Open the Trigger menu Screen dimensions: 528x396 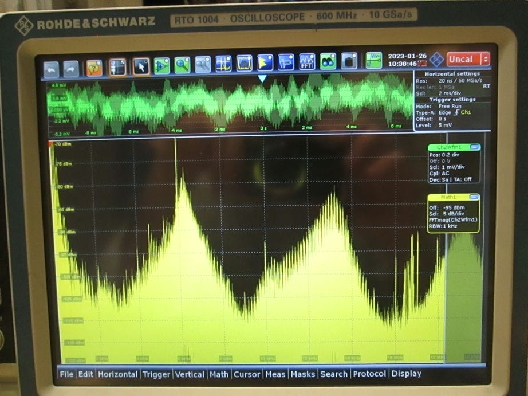156,374
